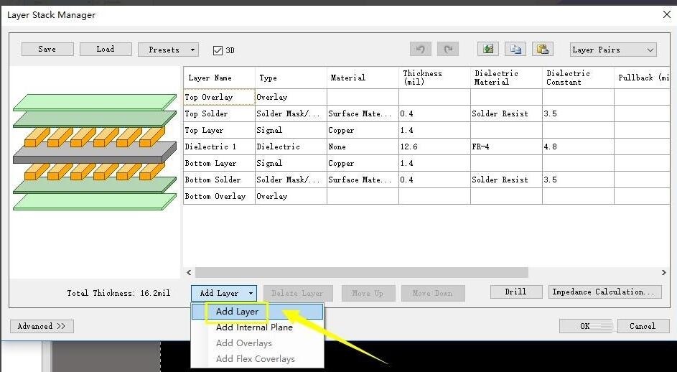Click the Type column header

click(x=291, y=78)
